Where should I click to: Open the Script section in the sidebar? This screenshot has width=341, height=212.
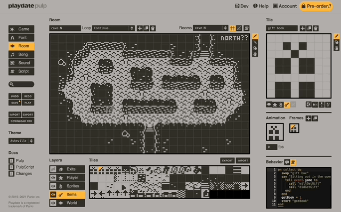click(21, 71)
